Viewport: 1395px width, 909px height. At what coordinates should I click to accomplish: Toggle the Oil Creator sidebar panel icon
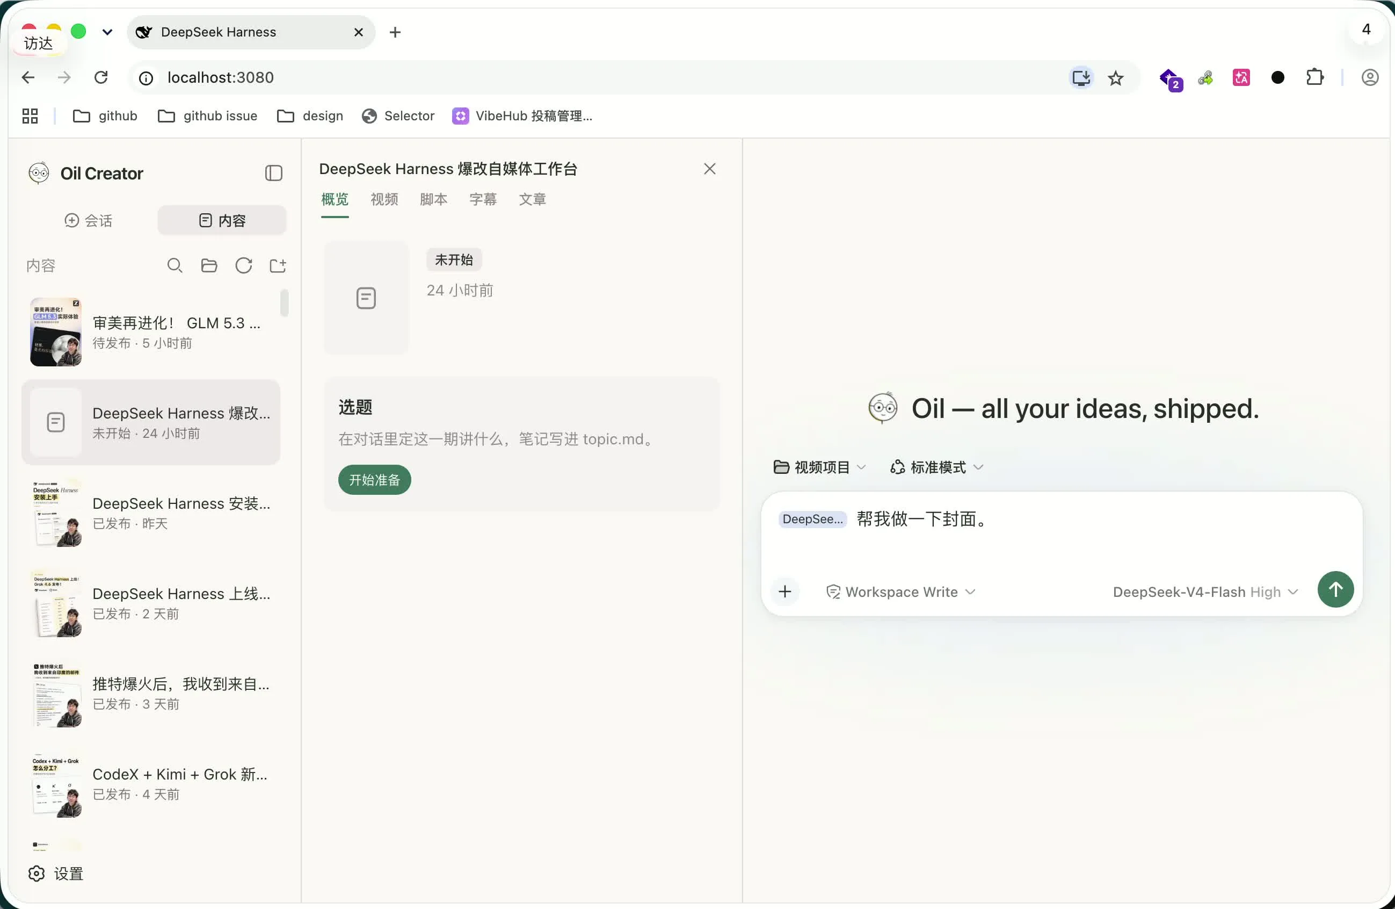[x=274, y=173]
